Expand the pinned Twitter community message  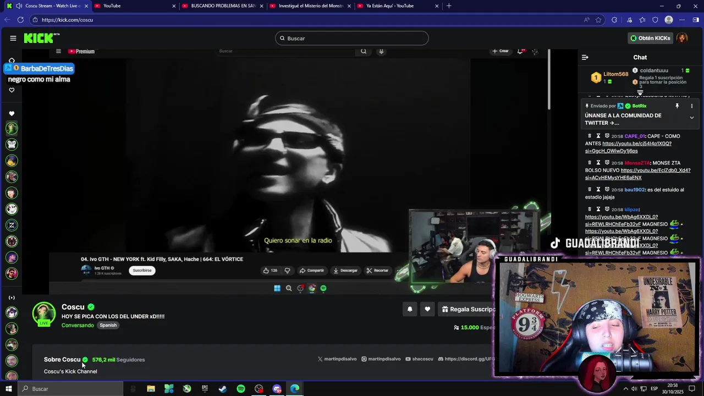click(692, 118)
